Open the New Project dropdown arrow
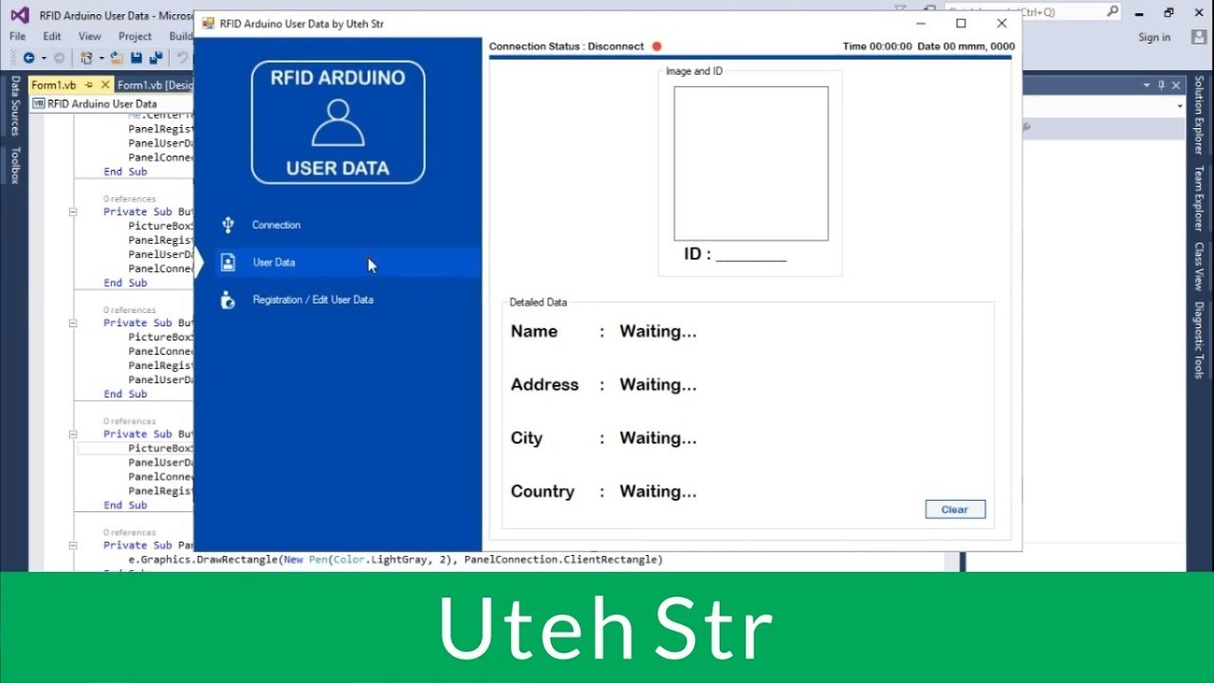 pyautogui.click(x=100, y=58)
